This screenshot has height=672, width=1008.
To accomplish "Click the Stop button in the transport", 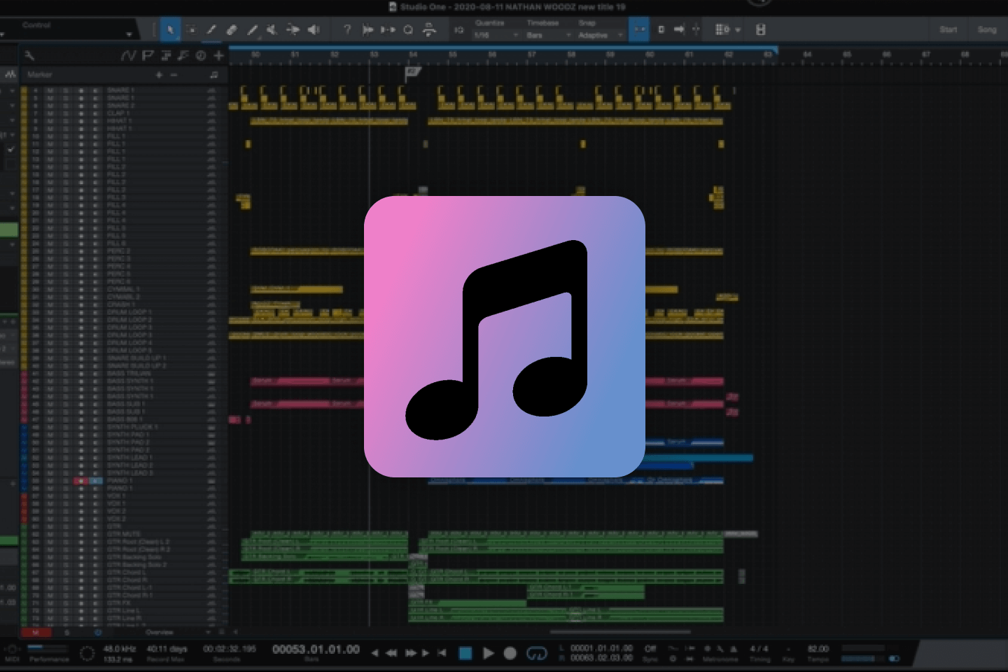I will point(465,653).
